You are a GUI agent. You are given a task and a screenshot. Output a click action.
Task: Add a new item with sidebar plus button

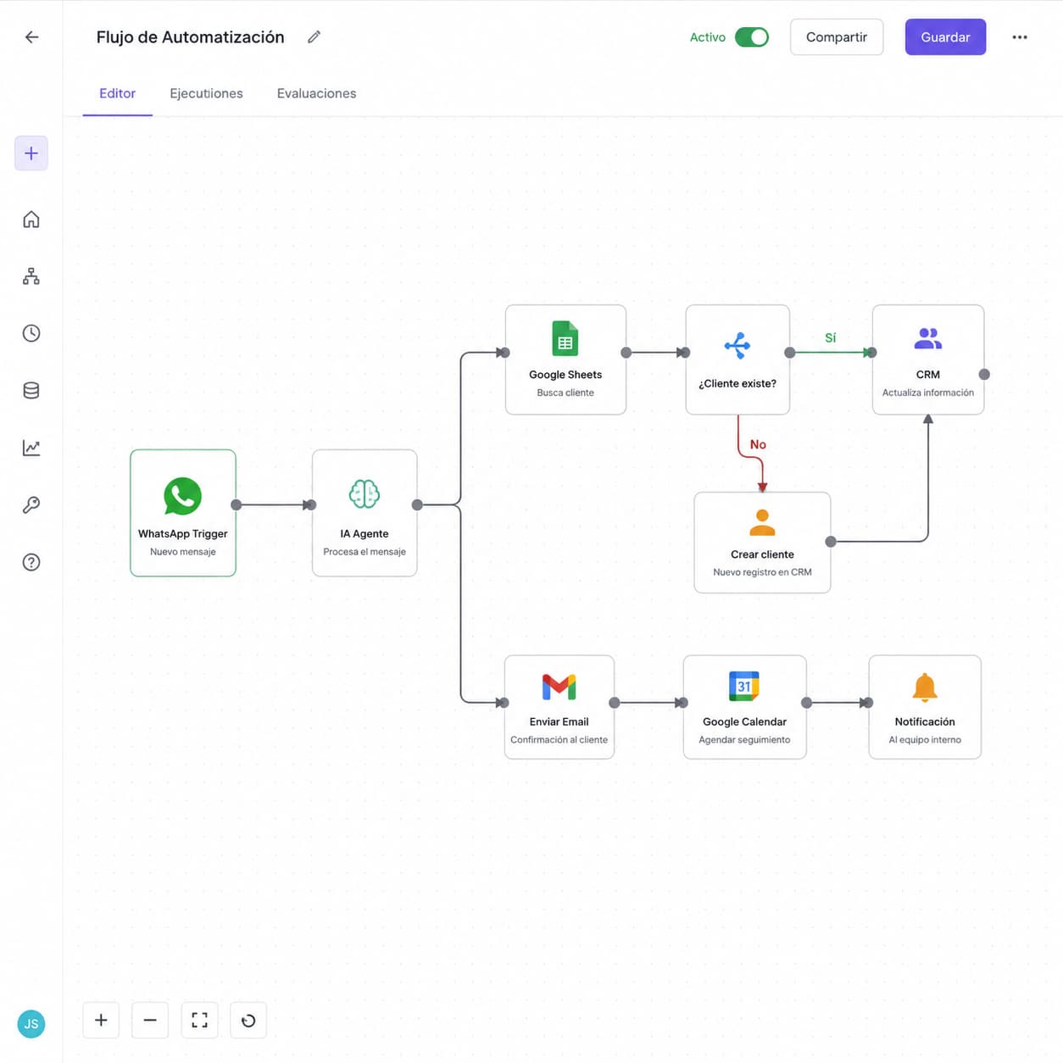tap(31, 153)
